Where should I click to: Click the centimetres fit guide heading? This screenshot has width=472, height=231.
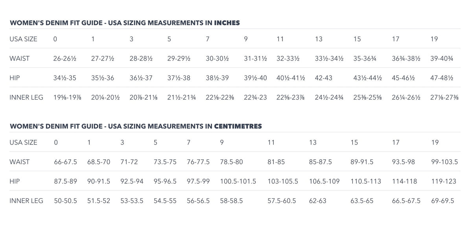click(x=136, y=126)
